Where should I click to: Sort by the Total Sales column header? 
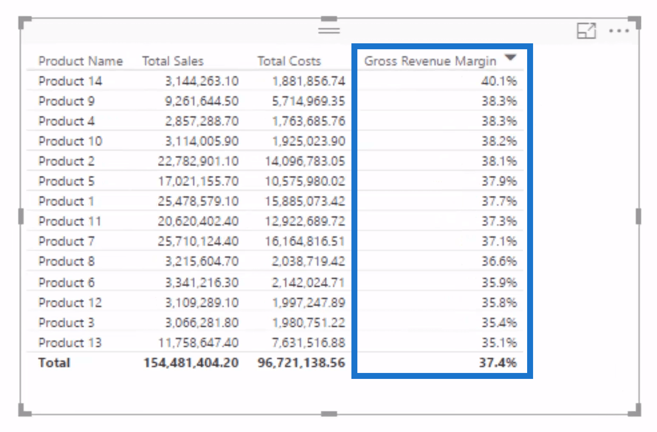173,61
